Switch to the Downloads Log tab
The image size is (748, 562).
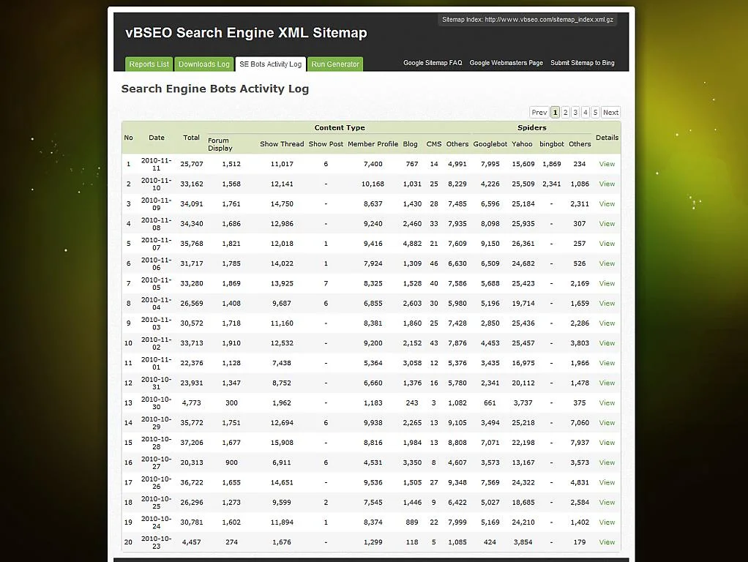[x=203, y=64]
